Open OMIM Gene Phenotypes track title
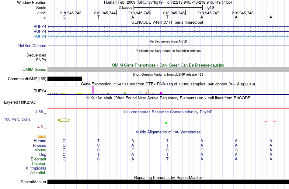289x189 pixels. [x=168, y=65]
